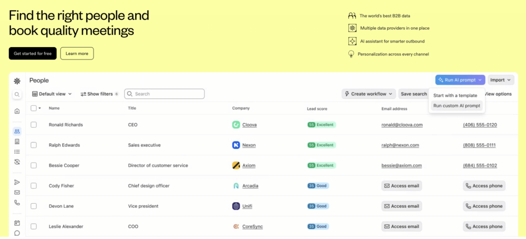Choose Start with a template
This screenshot has height=239, width=526.
pos(455,95)
